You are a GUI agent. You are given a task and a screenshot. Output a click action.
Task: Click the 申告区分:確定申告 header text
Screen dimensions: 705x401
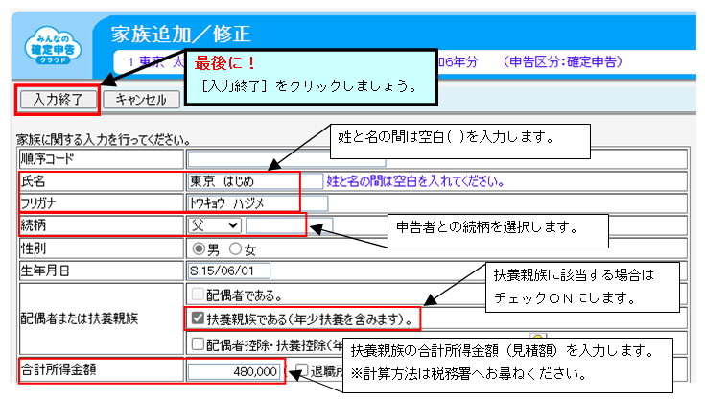[562, 61]
